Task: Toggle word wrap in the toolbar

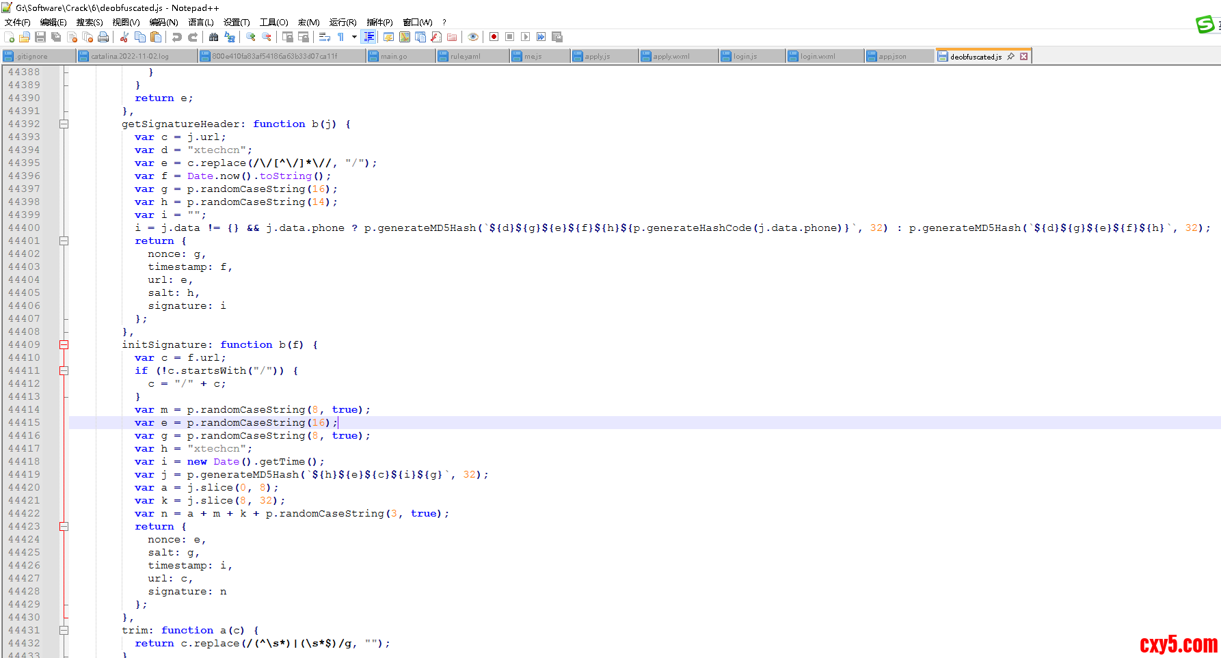Action: pyautogui.click(x=325, y=37)
